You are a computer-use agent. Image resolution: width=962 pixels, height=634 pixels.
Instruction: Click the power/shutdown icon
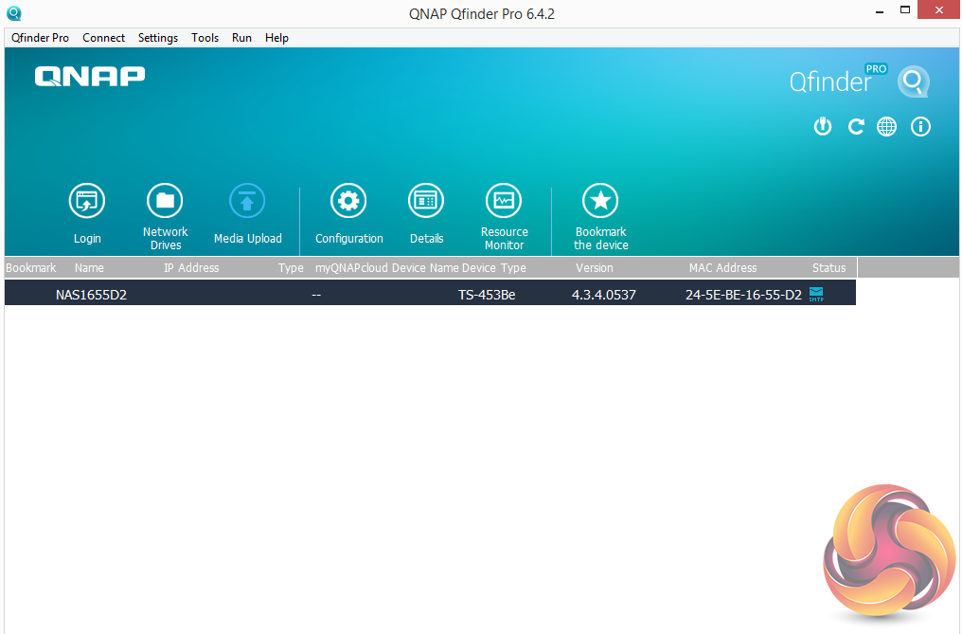[x=823, y=127]
